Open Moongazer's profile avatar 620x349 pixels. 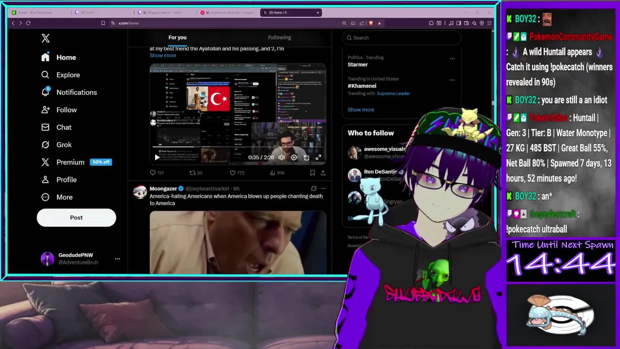(140, 192)
